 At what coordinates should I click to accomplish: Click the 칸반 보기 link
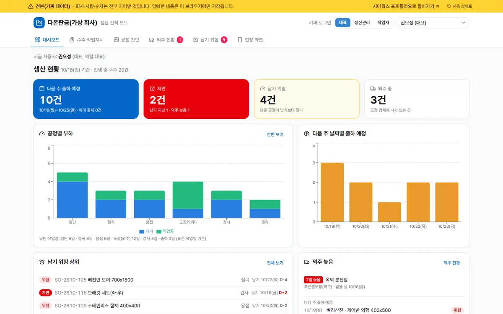tap(275, 134)
